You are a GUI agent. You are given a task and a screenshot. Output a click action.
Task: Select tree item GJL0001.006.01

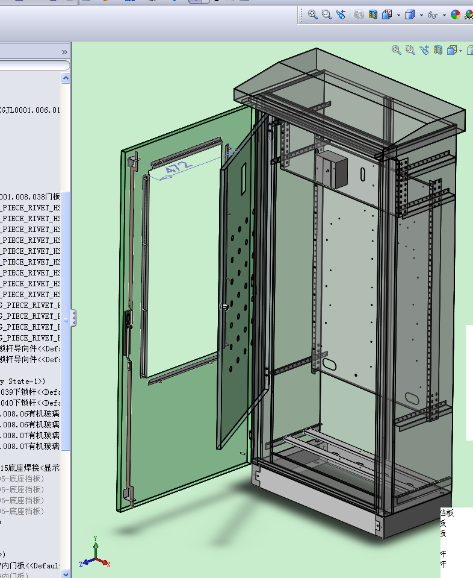point(30,110)
